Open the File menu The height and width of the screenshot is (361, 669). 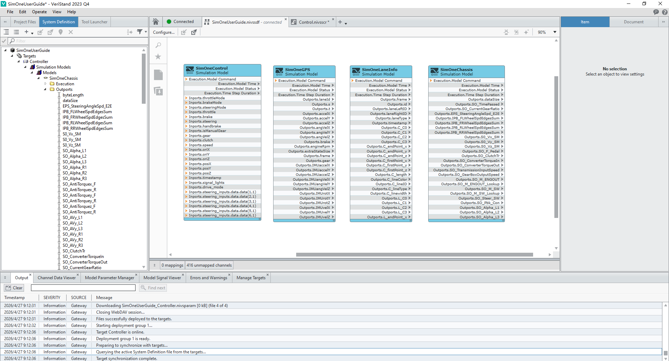pos(10,12)
